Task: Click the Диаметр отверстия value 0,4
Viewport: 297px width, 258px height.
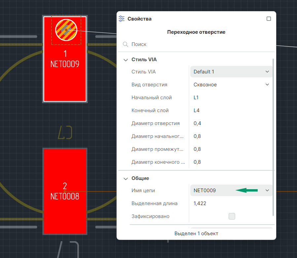Action: [198, 123]
